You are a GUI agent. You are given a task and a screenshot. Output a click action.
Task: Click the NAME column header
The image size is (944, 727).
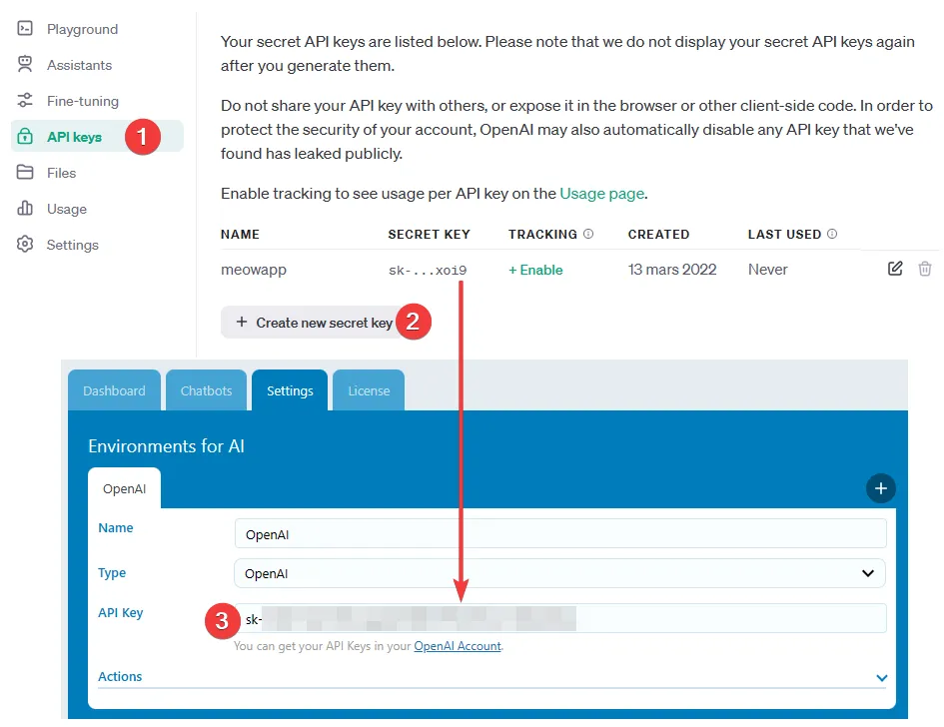[x=240, y=234]
